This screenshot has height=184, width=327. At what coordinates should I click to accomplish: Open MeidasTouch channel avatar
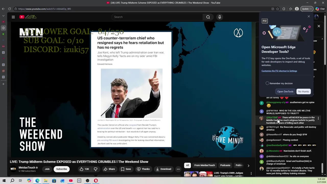pyautogui.click(x=13, y=169)
